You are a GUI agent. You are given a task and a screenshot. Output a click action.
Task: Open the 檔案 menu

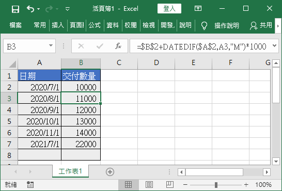click(15, 25)
